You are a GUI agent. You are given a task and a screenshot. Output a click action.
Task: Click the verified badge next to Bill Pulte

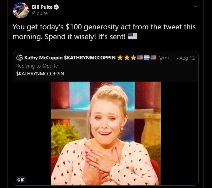point(56,7)
